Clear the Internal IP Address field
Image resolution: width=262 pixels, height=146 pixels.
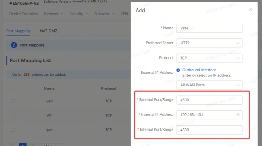[x=238, y=115]
